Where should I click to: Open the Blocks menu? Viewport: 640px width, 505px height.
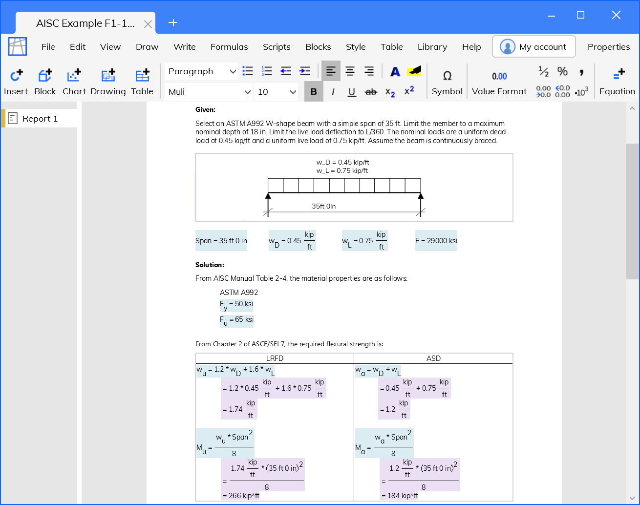tap(318, 47)
